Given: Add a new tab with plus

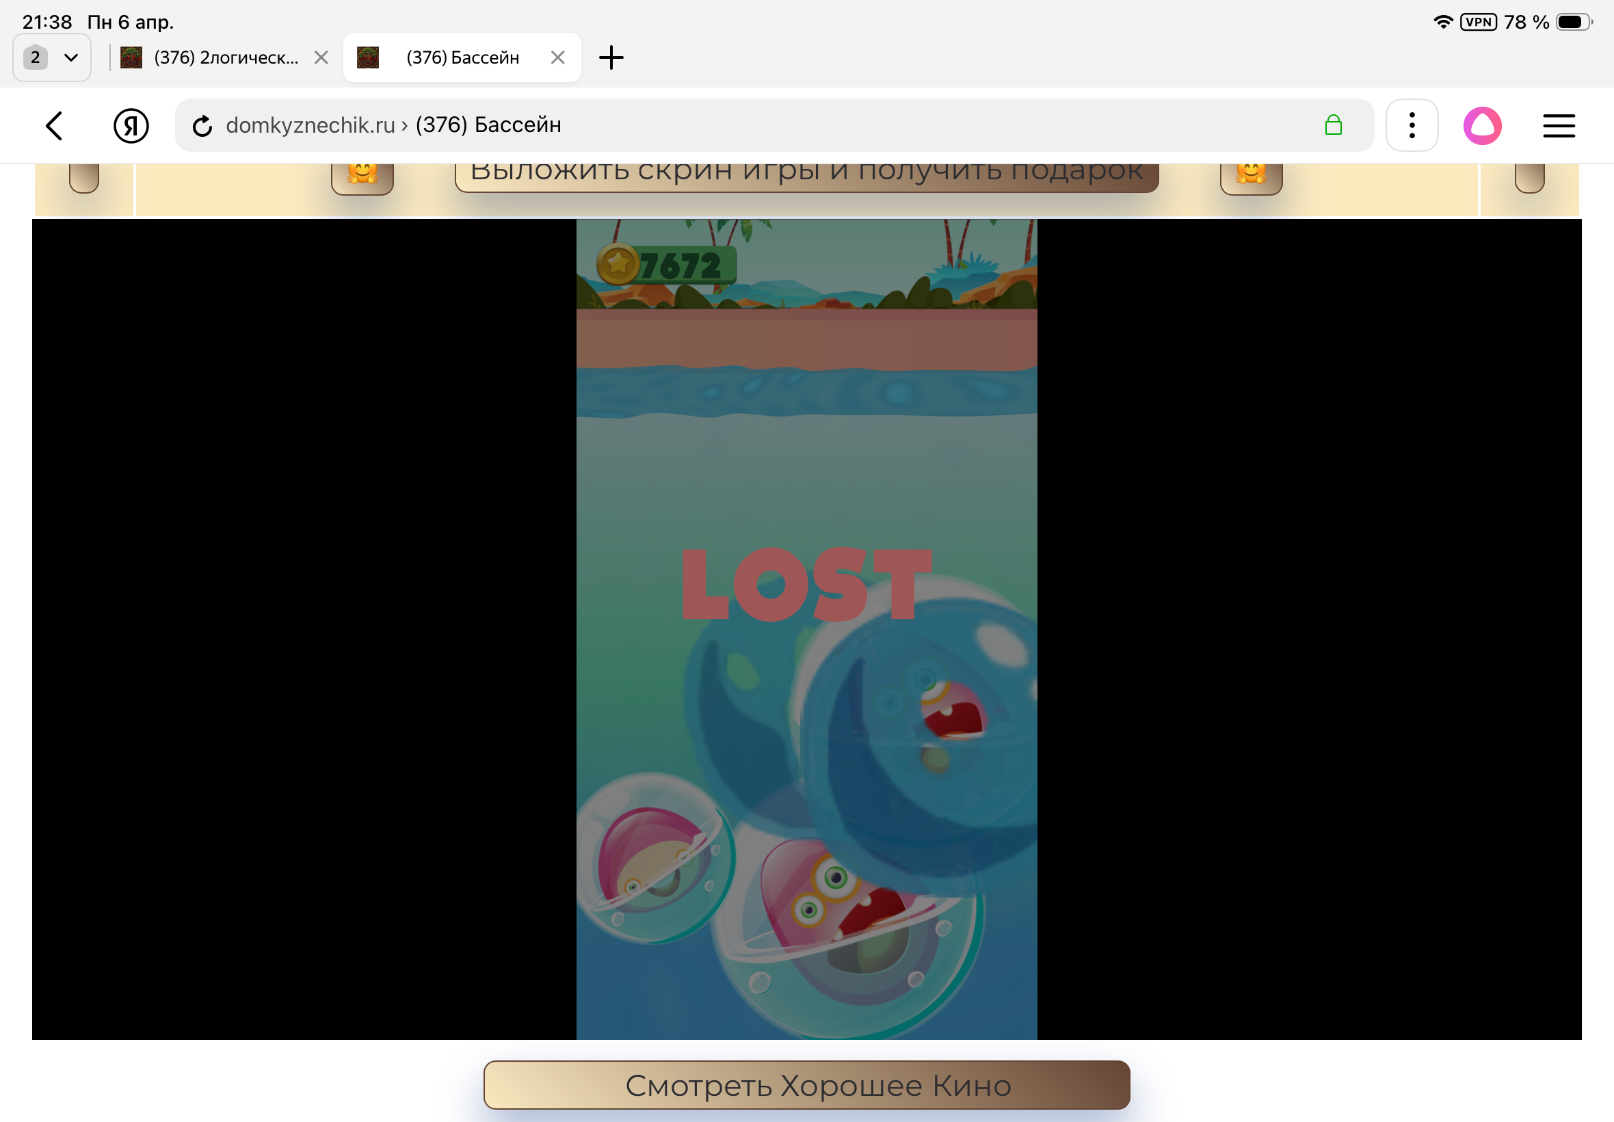Looking at the screenshot, I should [611, 57].
